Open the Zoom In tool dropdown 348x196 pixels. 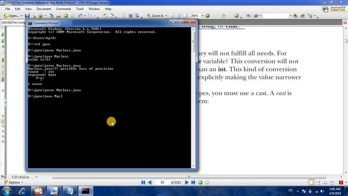pyautogui.click(x=166, y=16)
